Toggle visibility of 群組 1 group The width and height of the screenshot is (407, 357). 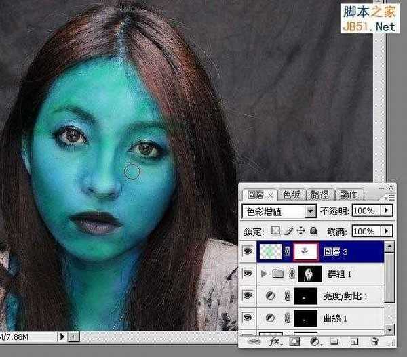point(248,274)
